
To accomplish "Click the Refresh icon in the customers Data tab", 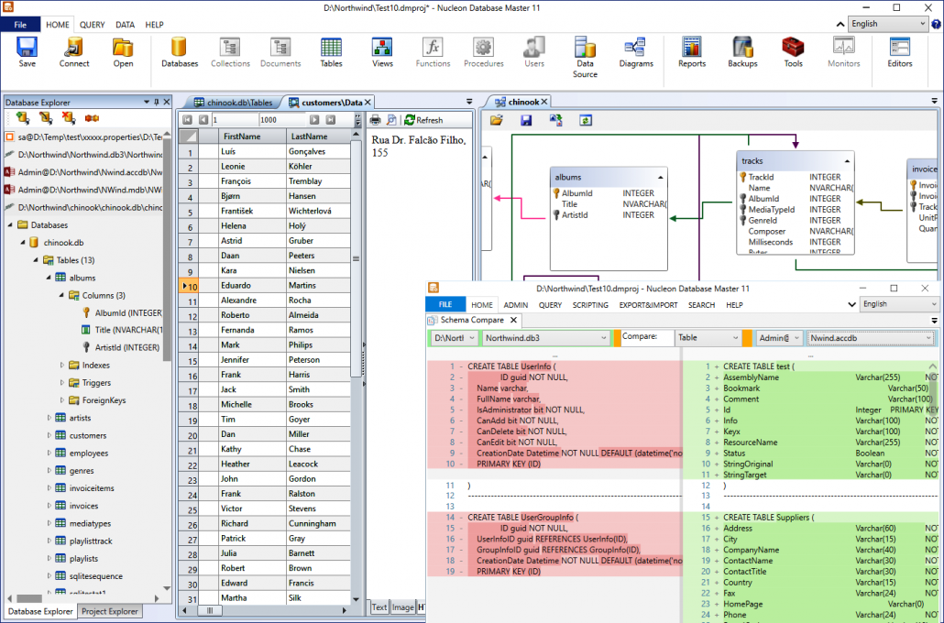I will coord(410,119).
